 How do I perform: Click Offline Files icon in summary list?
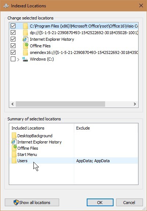[14, 148]
